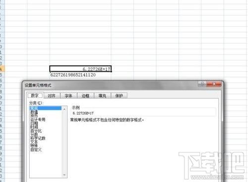Close the Format Cells dialog
This screenshot has height=182, width=248.
[x=214, y=84]
